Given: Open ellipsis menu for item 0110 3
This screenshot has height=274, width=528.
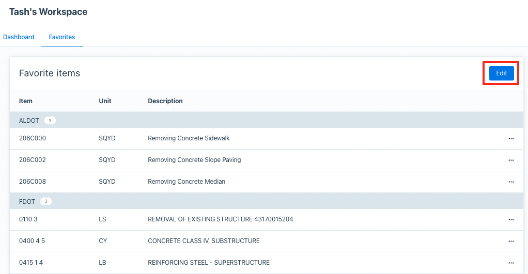Looking at the screenshot, I should coord(511,219).
